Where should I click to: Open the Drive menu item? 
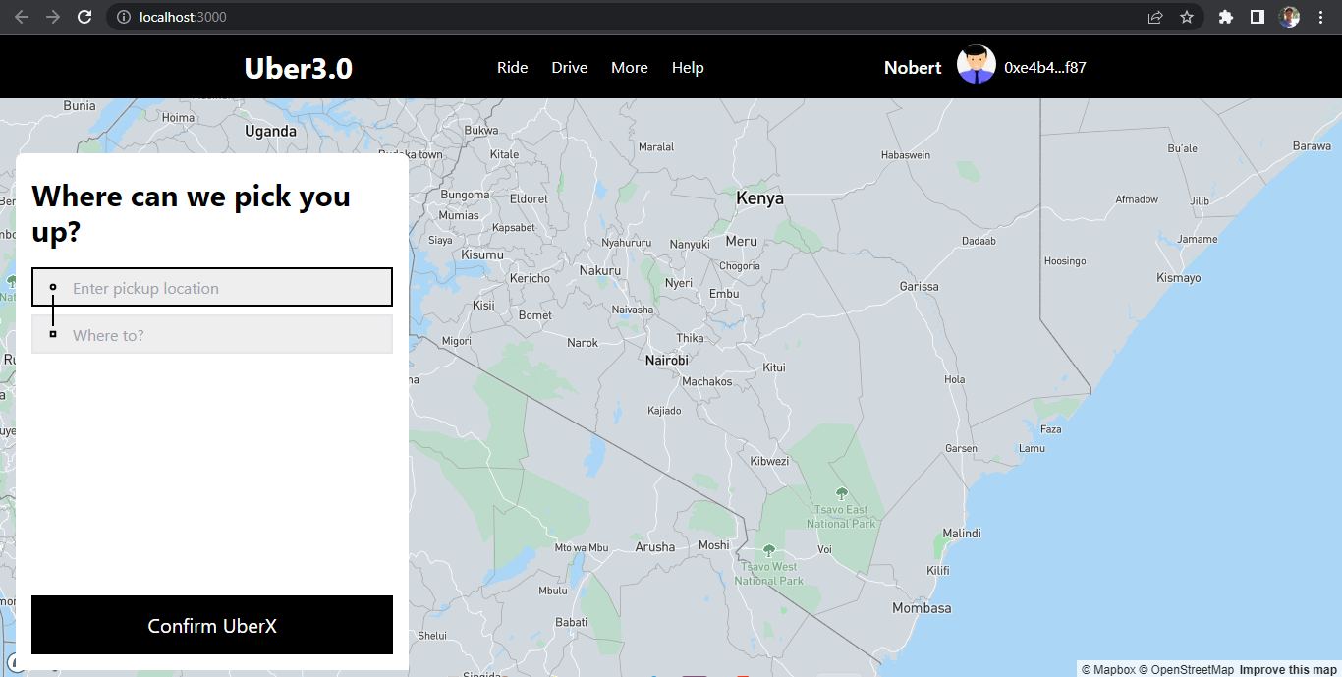pyautogui.click(x=570, y=68)
